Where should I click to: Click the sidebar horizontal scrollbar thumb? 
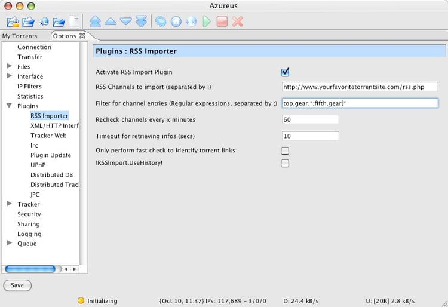[30, 269]
